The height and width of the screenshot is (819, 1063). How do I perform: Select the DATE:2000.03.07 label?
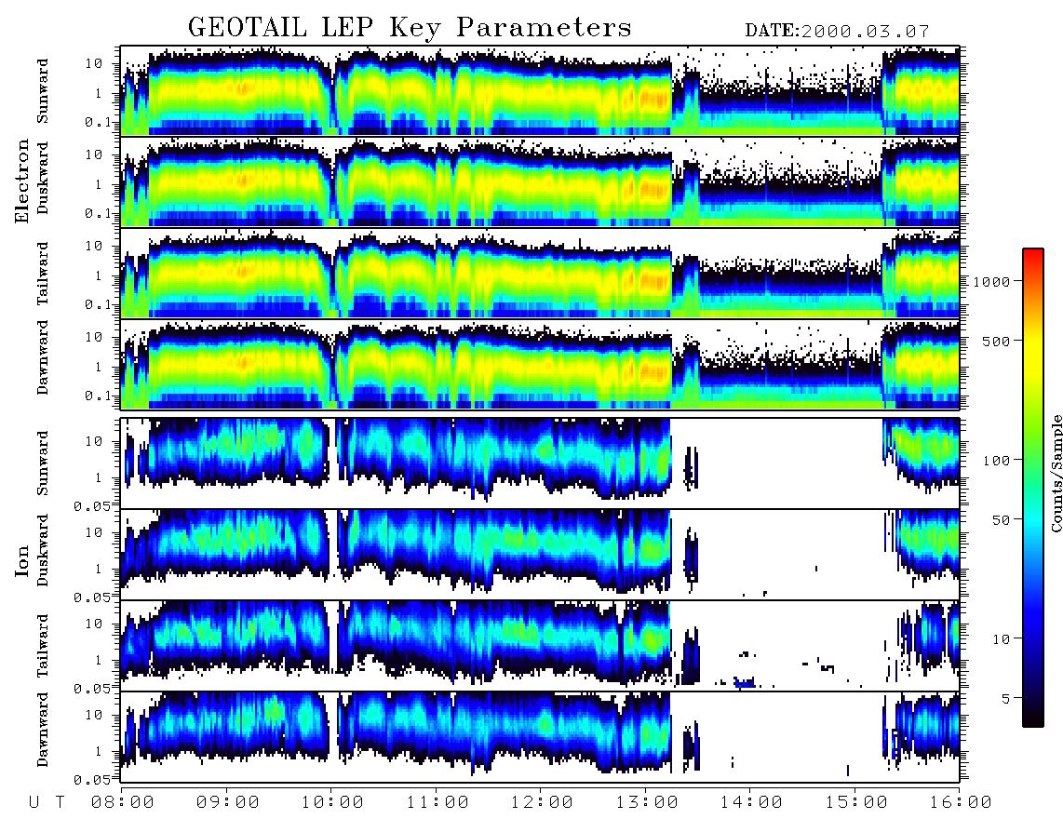(837, 31)
